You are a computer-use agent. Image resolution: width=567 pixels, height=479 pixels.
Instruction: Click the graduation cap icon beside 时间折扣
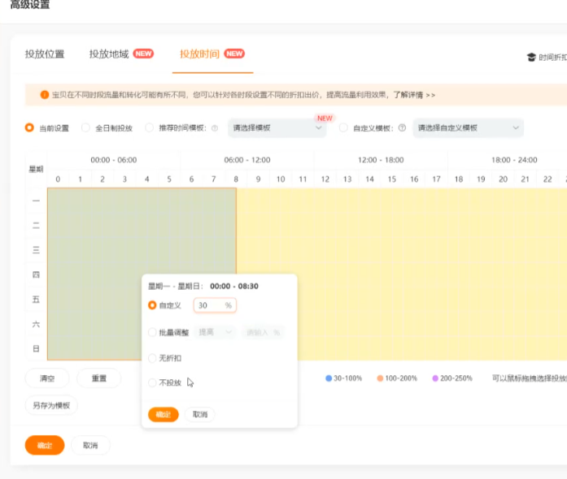[x=531, y=58]
